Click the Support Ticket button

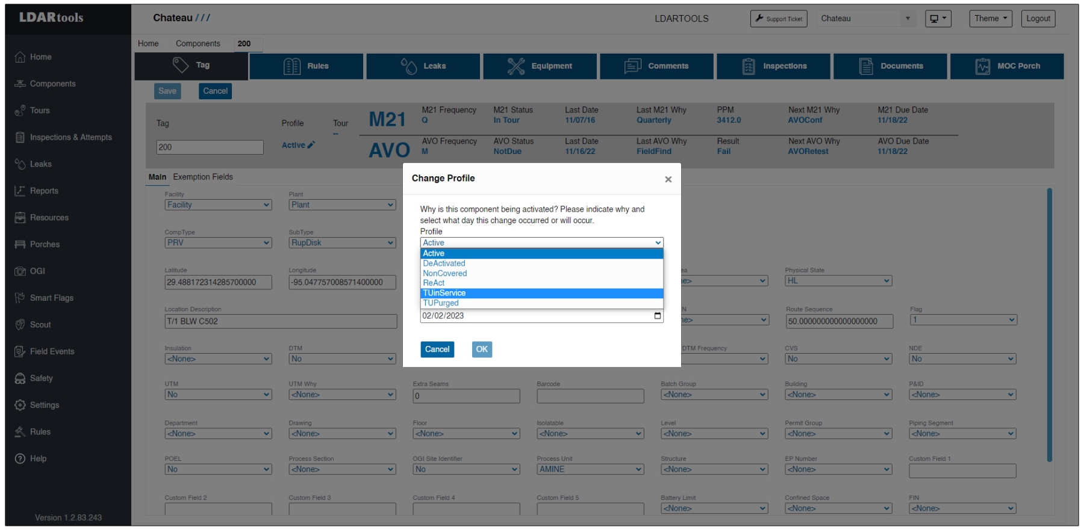(779, 19)
